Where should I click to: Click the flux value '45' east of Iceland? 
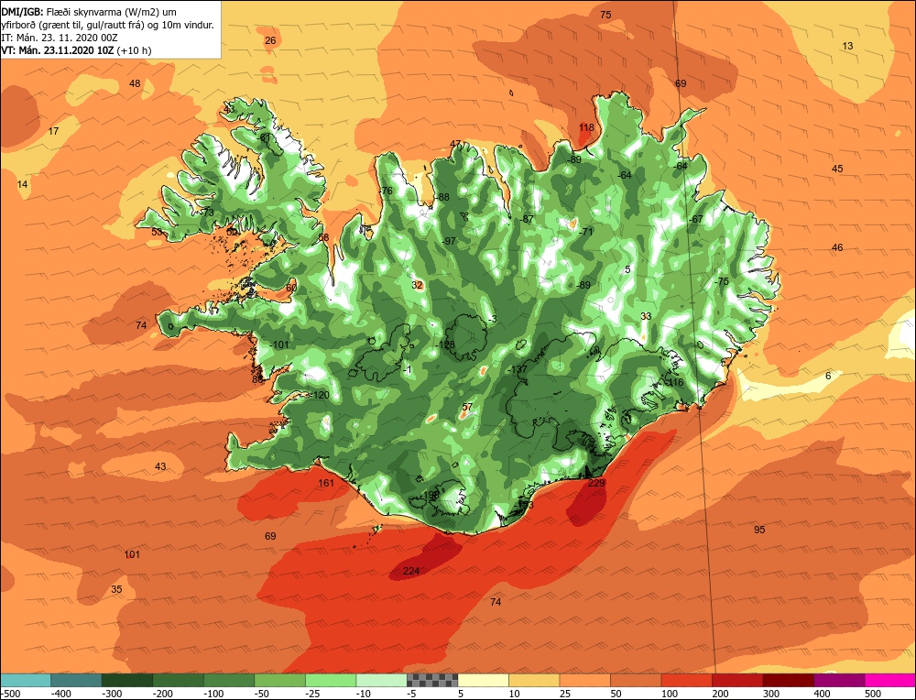(838, 169)
